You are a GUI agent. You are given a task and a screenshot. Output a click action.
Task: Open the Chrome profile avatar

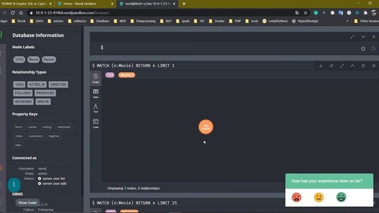(374, 13)
